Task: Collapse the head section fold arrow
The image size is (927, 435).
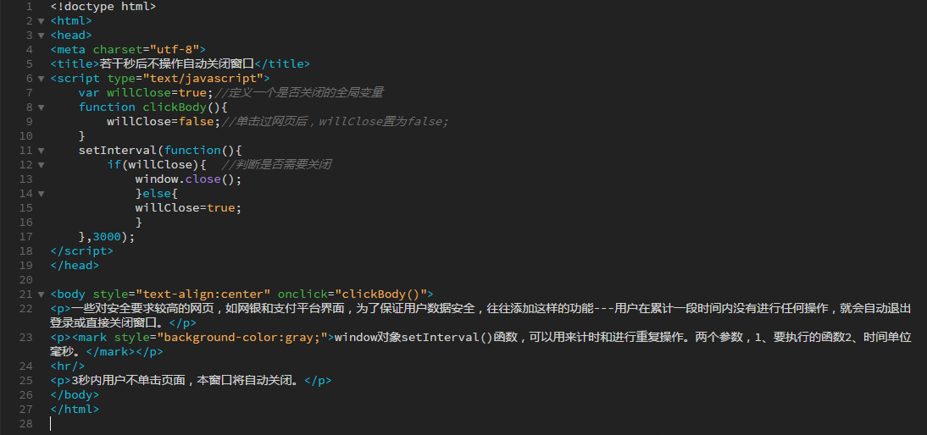Action: (41, 36)
